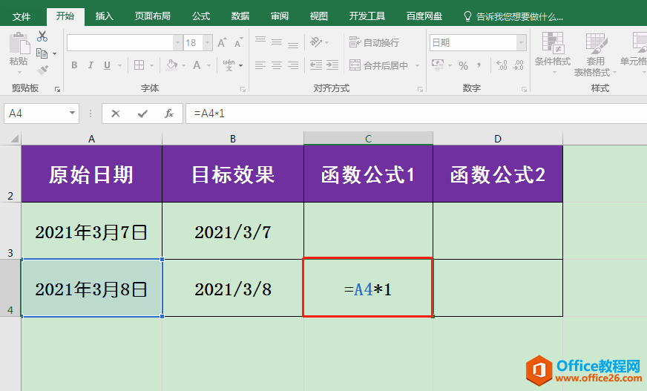Switch to 插入 (Insert) tab
This screenshot has width=647, height=391.
click(104, 16)
